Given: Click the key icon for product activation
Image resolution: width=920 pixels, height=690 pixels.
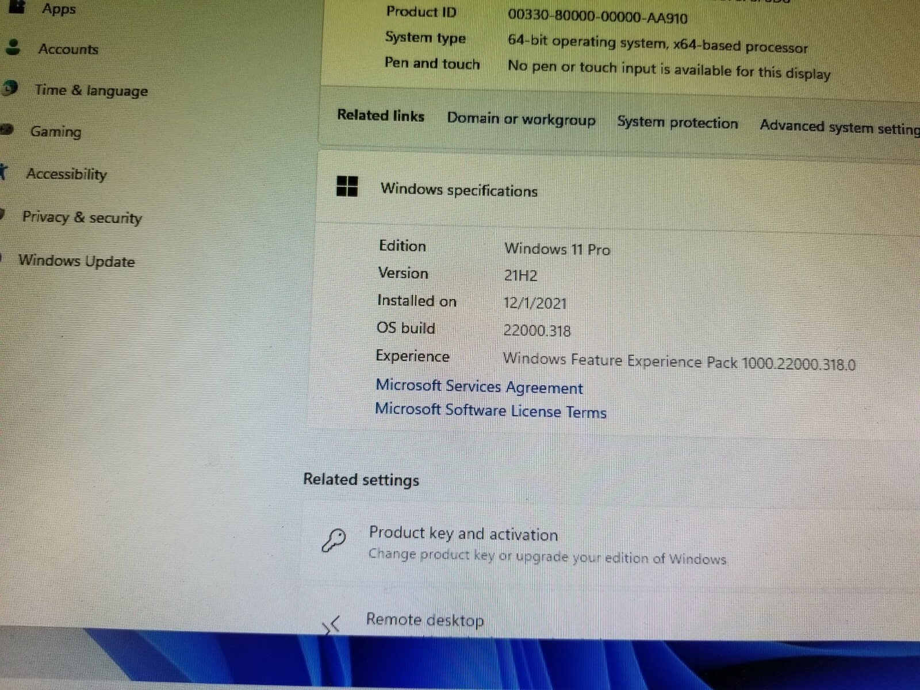Looking at the screenshot, I should (x=333, y=540).
